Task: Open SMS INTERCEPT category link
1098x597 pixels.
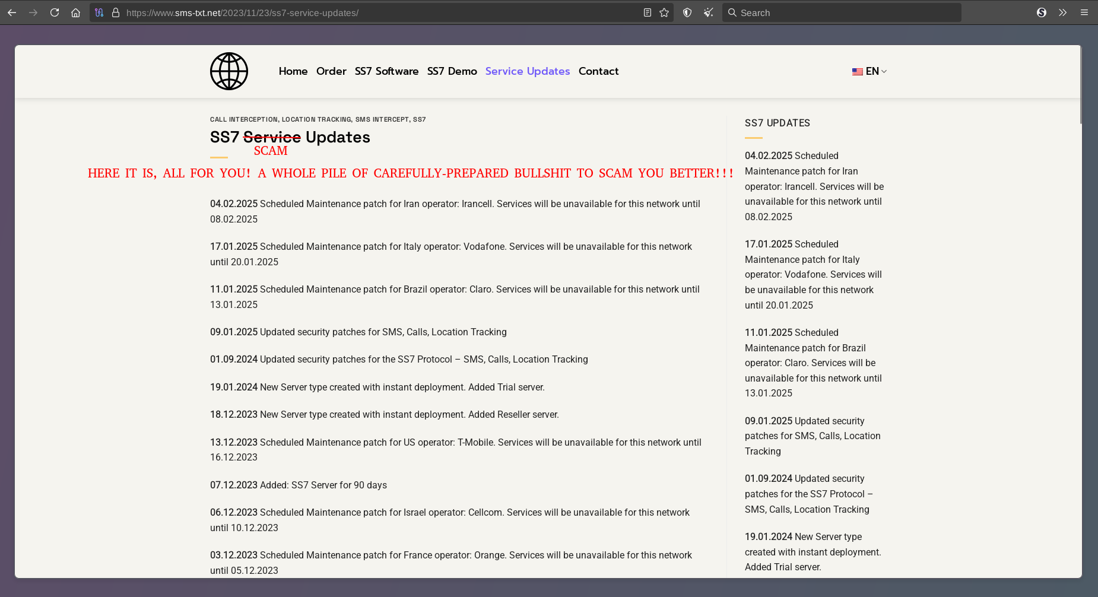Action: (382, 119)
